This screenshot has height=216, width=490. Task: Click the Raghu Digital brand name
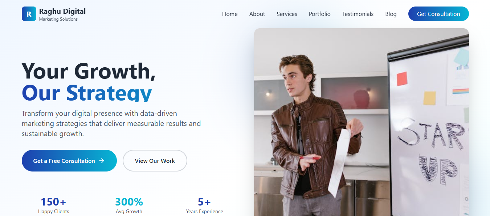pyautogui.click(x=62, y=11)
